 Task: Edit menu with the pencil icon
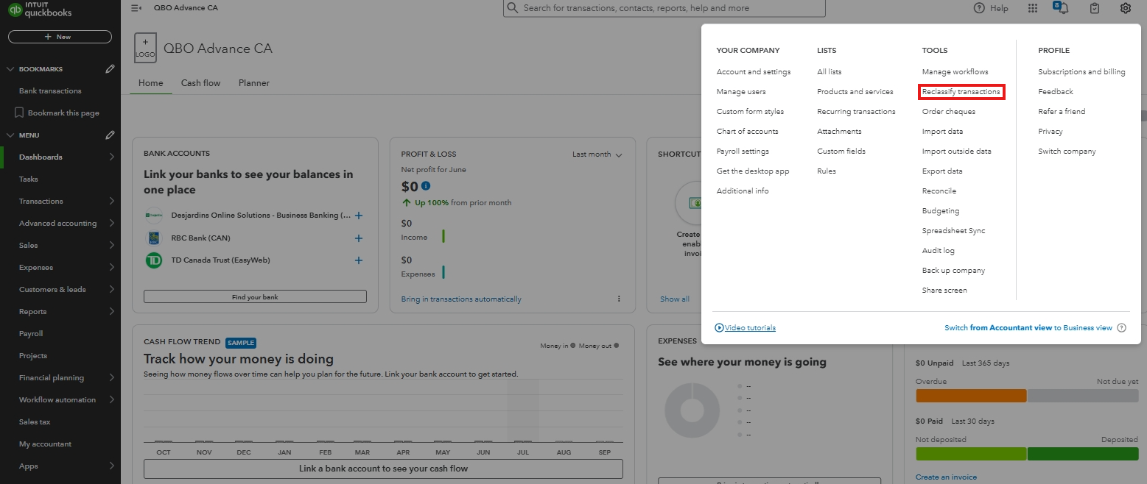click(110, 135)
